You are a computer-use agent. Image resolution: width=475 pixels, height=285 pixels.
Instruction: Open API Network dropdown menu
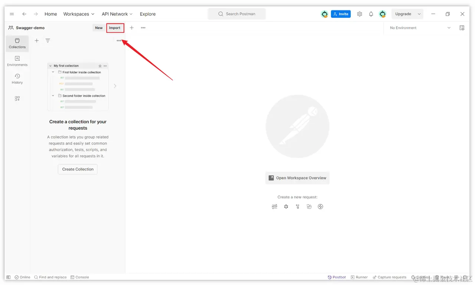point(117,14)
